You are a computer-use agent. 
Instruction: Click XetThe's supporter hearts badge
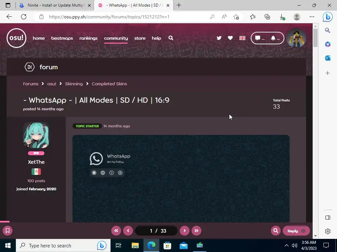click(36, 153)
